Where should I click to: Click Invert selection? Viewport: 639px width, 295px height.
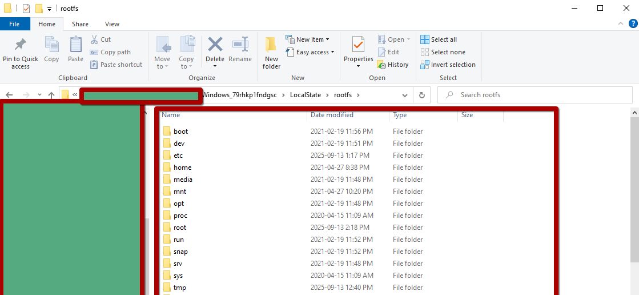click(448, 65)
